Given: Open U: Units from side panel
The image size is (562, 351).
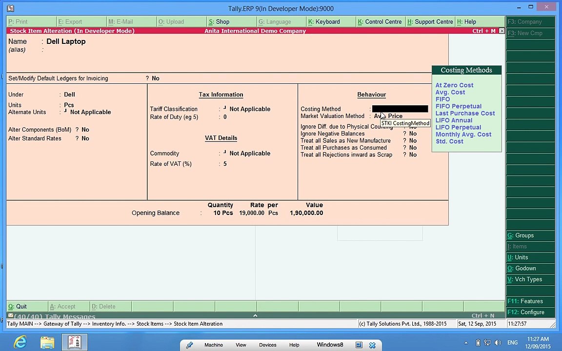Looking at the screenshot, I should 530,257.
